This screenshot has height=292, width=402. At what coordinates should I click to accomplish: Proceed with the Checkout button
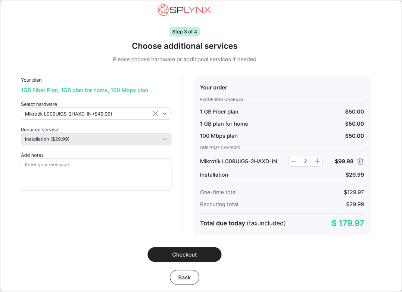pos(184,255)
